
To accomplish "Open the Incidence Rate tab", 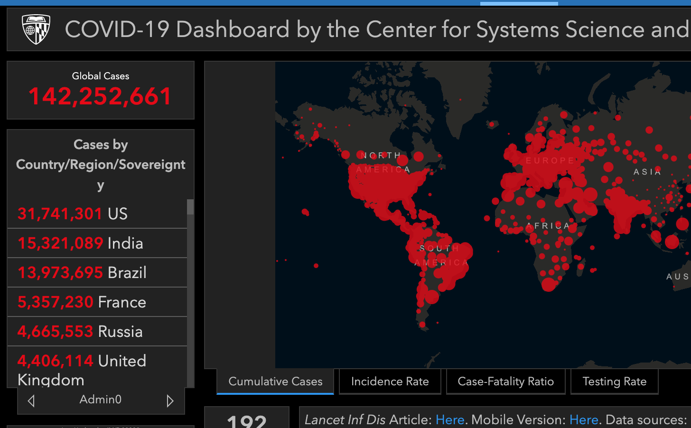I will pos(390,381).
